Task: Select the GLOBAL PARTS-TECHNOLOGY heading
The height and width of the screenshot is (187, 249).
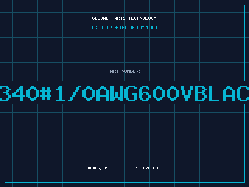Action: coord(124,18)
